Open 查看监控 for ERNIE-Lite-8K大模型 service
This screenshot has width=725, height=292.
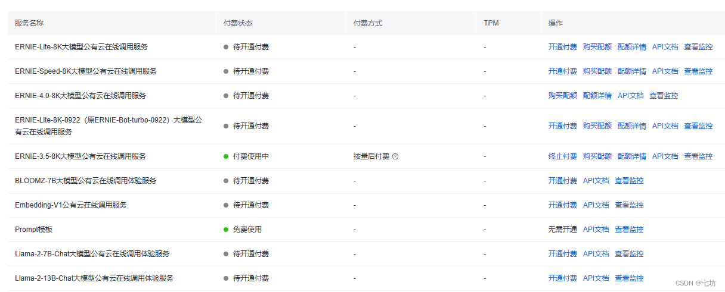click(x=698, y=47)
